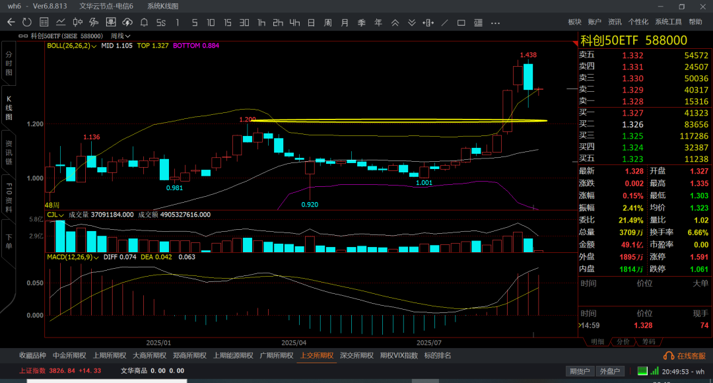Switch to the 期权VIX指数 tab
The height and width of the screenshot is (383, 713).
399,356
